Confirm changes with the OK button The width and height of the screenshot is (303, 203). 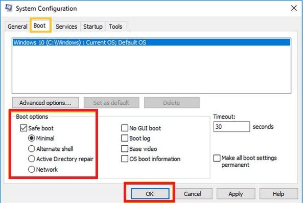(x=150, y=194)
